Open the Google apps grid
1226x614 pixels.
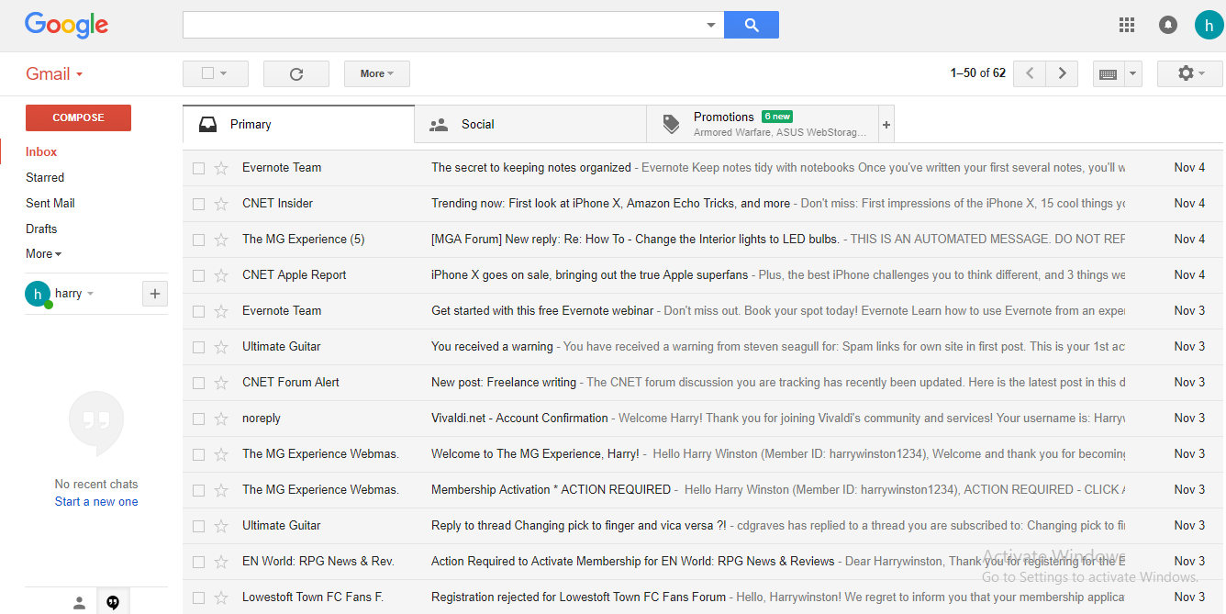tap(1127, 25)
